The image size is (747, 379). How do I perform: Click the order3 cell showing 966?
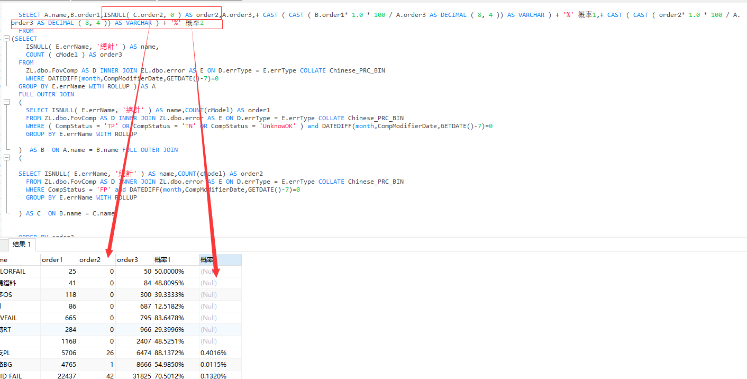click(134, 329)
